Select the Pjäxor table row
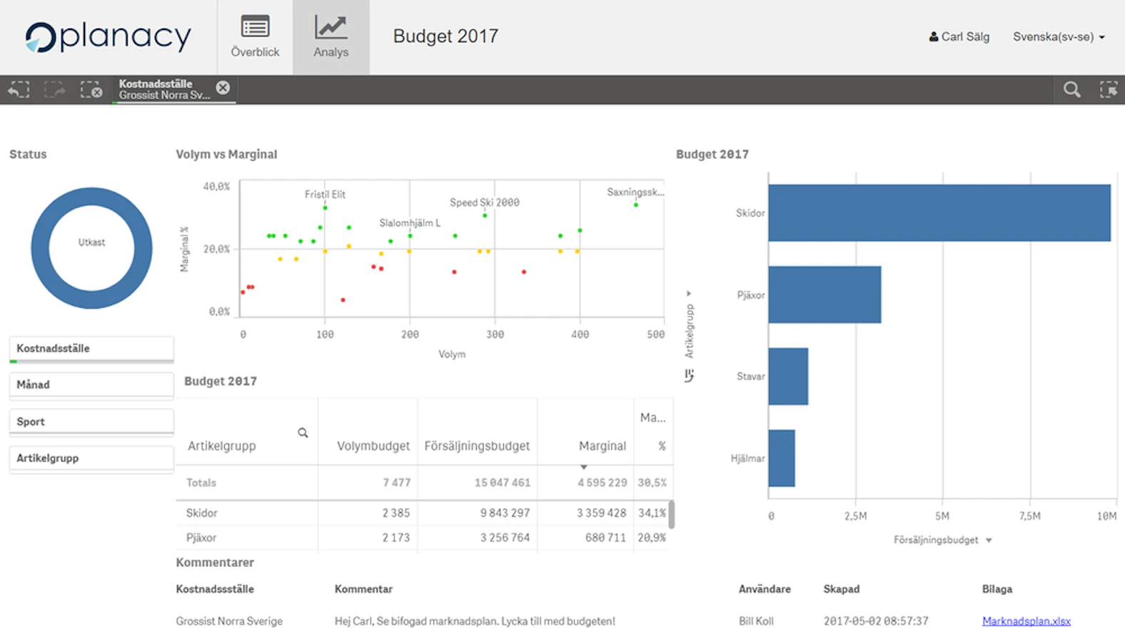1125x642 pixels. pyautogui.click(x=424, y=538)
